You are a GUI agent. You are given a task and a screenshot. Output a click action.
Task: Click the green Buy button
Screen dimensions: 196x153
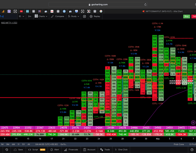point(187,16)
